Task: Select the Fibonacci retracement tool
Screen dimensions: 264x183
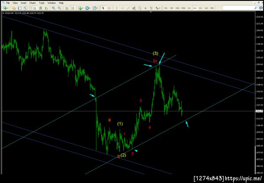Action: (140, 8)
